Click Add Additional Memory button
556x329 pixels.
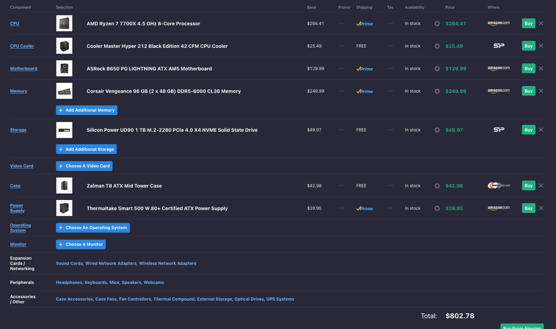coord(86,110)
